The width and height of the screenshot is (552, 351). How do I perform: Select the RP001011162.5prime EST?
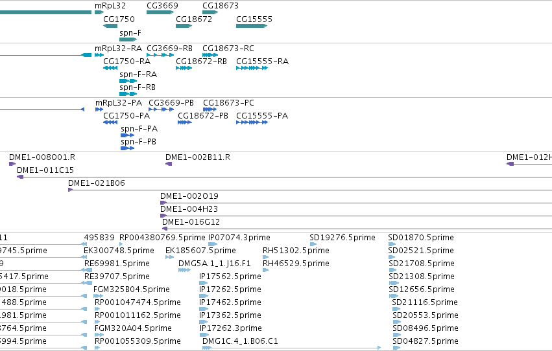coord(97,322)
